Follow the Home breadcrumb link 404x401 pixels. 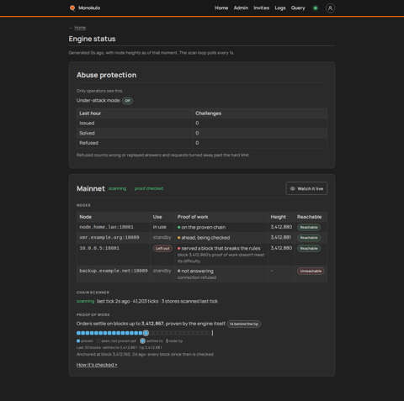point(80,28)
